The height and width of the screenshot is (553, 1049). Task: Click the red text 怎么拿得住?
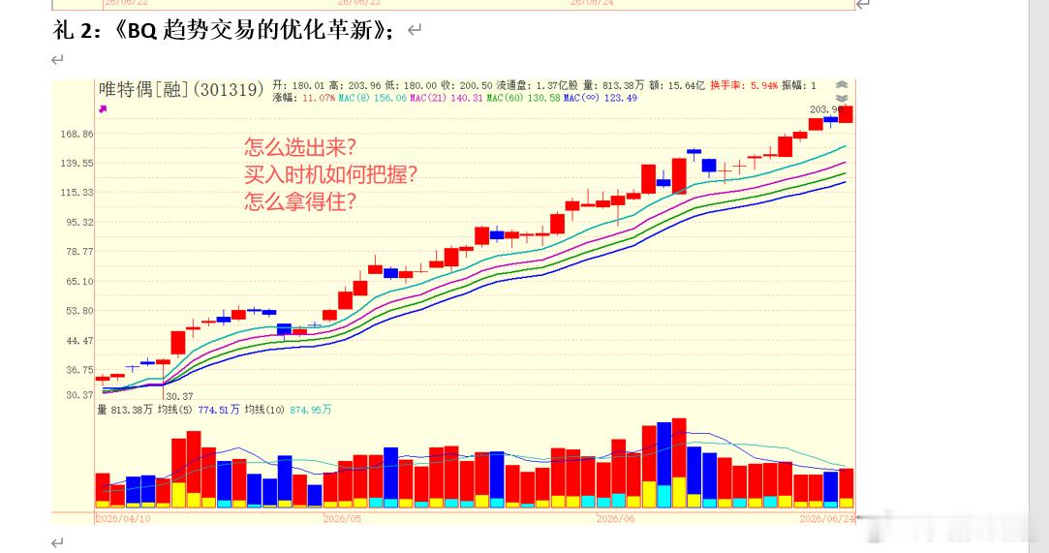[x=299, y=201]
